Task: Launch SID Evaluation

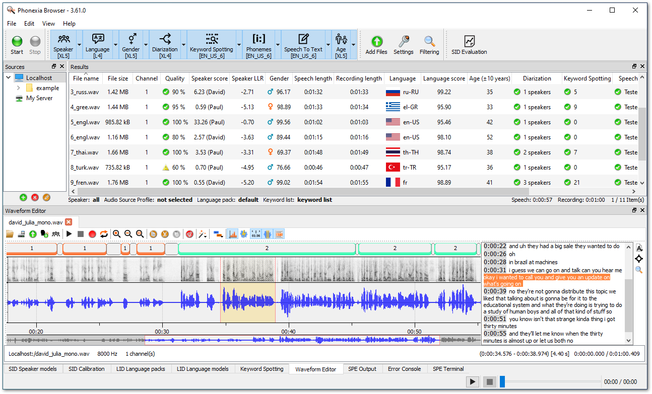Action: point(469,44)
